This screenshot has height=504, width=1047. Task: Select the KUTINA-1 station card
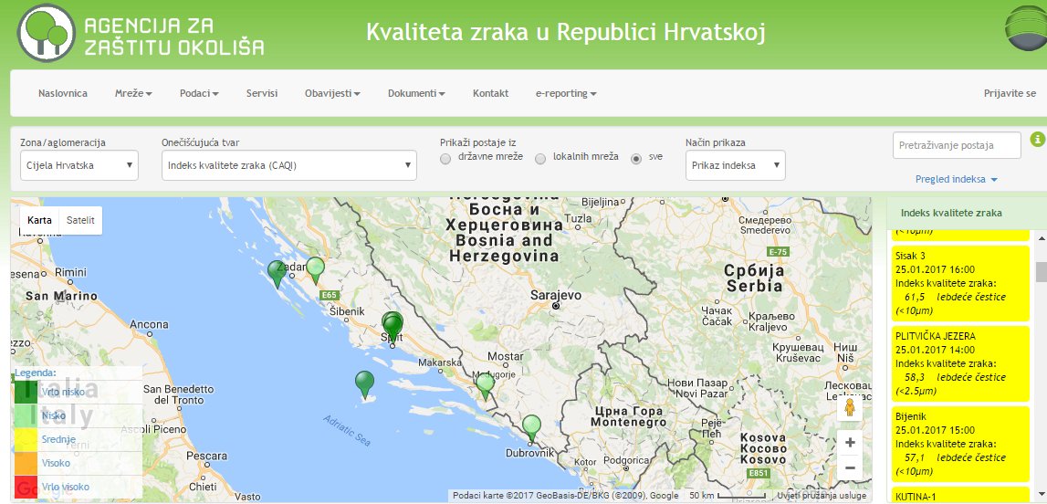[960, 495]
